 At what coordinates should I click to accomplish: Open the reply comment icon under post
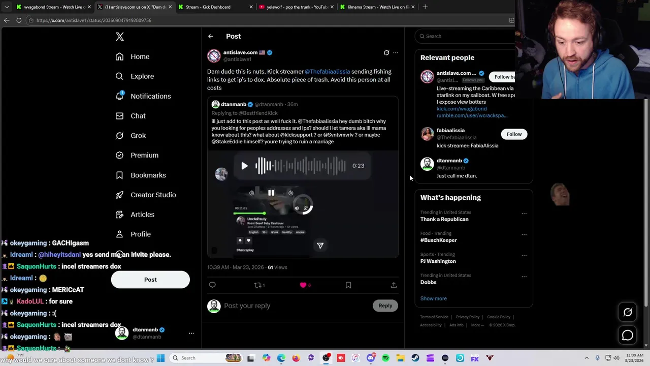click(212, 285)
